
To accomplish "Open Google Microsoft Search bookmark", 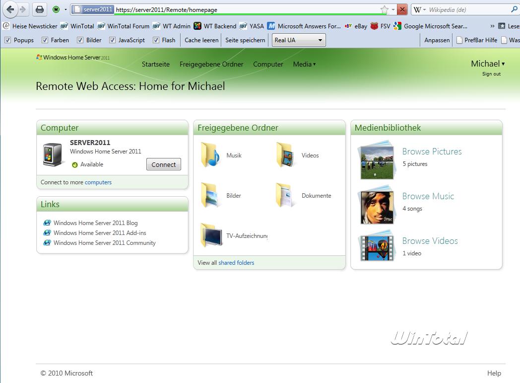I will click(431, 26).
